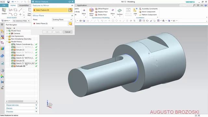Uncheck the Extrude (6) feature checkbox
Screen dimensions: 208x117
click(12, 61)
